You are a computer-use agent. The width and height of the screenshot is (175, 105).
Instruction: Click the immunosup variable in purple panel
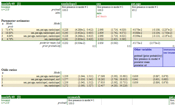point(169,49)
